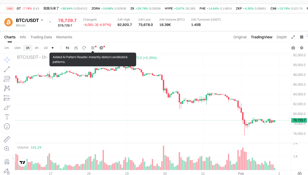Switch to the Trading Data tab

[41, 37]
